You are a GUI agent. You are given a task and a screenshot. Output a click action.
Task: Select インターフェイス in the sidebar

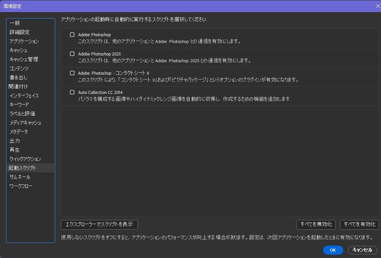click(31, 95)
